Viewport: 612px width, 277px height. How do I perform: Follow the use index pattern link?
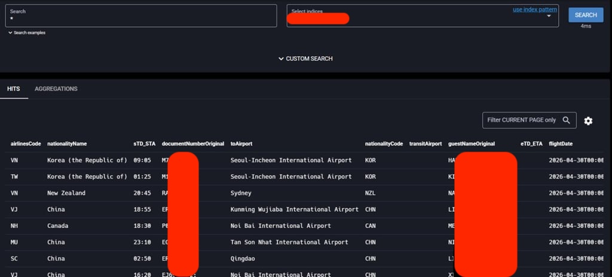point(535,10)
